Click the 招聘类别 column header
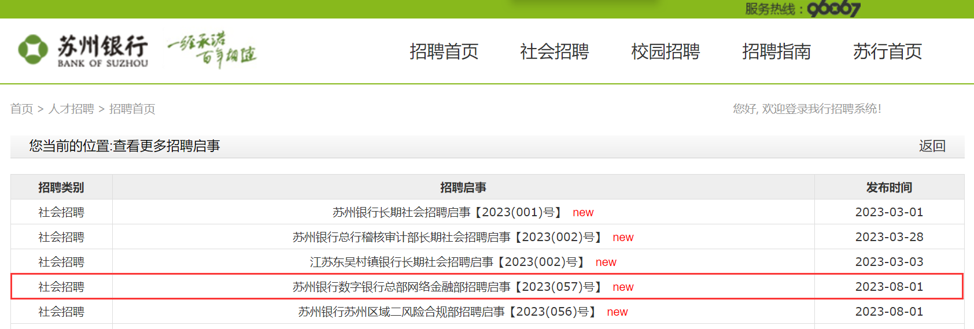Image resolution: width=974 pixels, height=329 pixels. point(61,187)
